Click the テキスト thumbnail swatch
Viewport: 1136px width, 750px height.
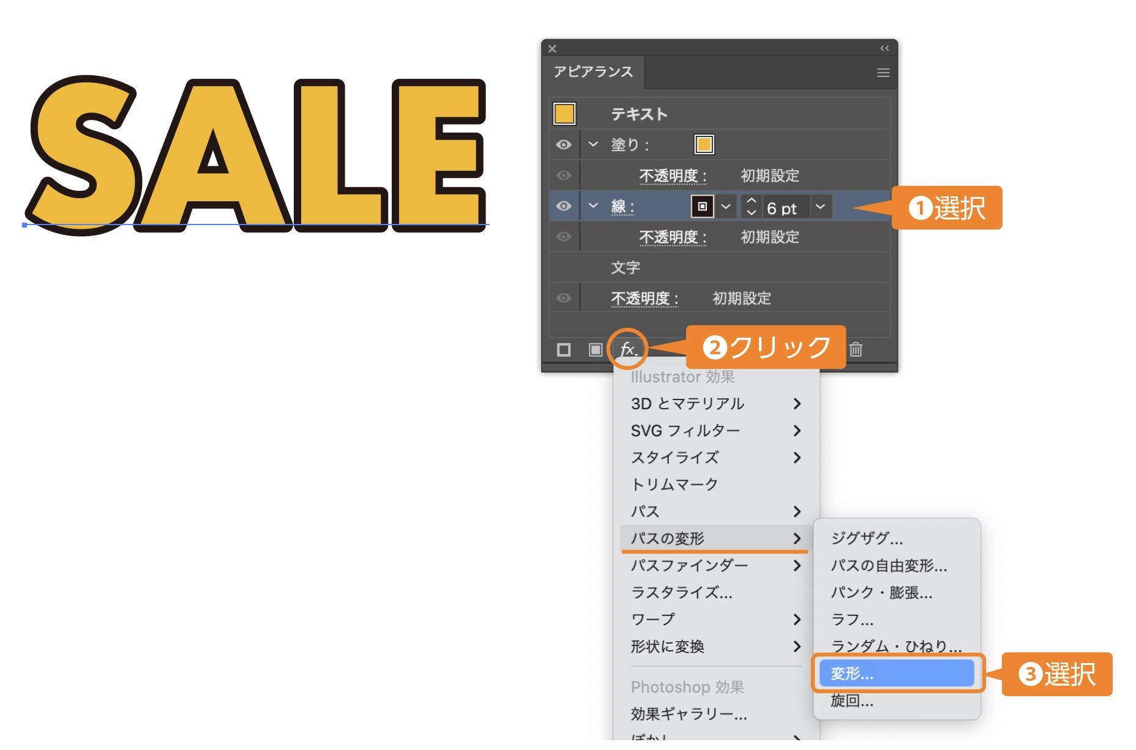[564, 114]
